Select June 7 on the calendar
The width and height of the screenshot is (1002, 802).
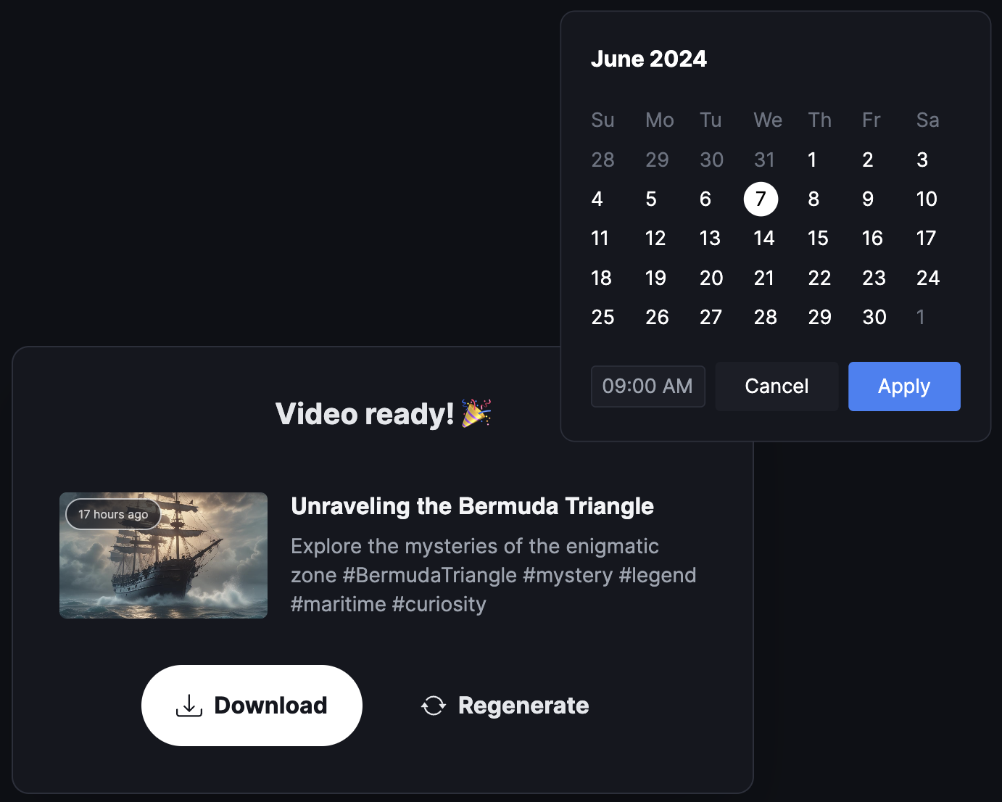coord(761,199)
